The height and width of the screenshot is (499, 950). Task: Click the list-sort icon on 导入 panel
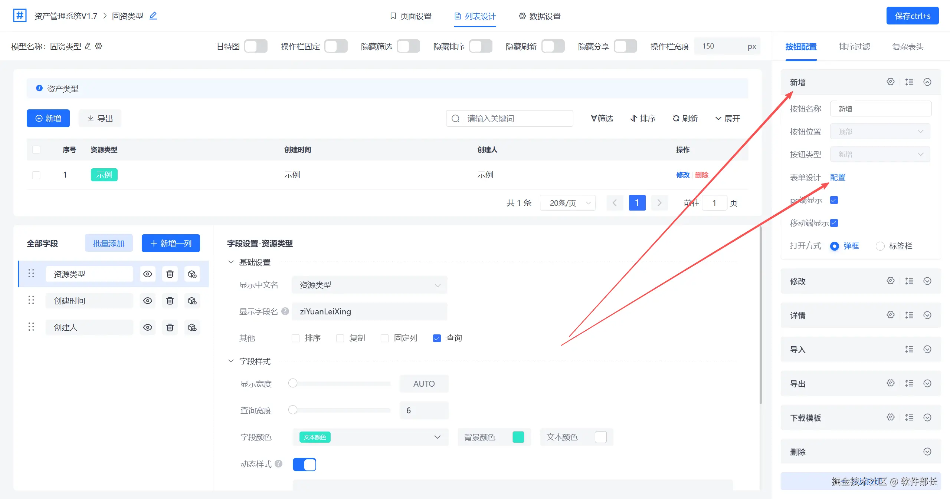pos(909,349)
